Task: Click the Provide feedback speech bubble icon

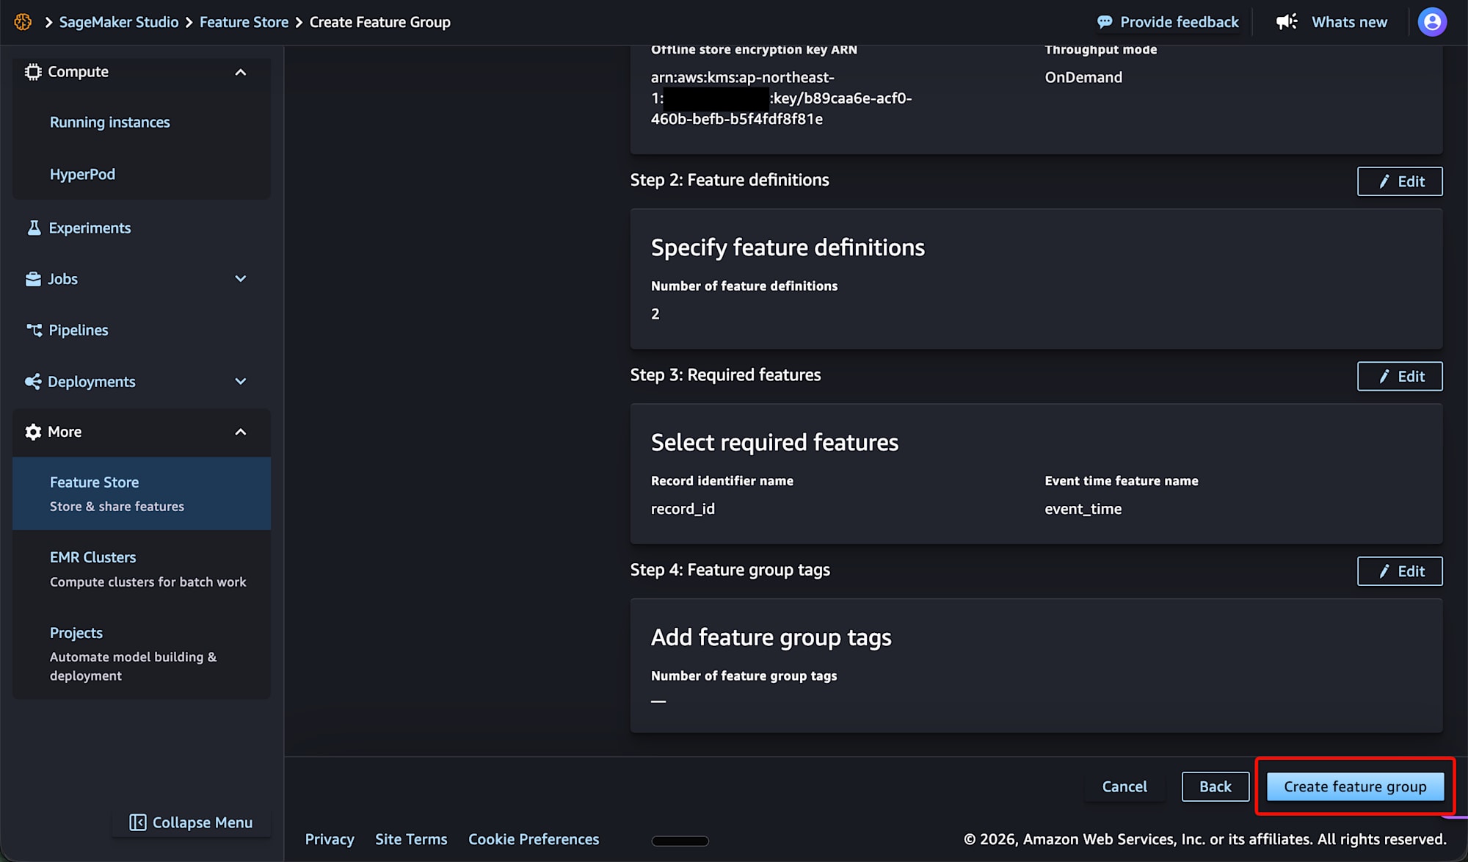Action: [x=1105, y=22]
